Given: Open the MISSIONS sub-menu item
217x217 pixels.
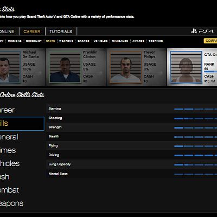Looking at the screenshot, I should [x=15, y=41].
